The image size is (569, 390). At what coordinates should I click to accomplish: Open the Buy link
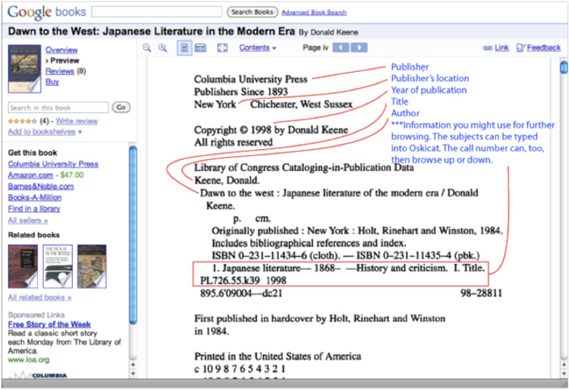[x=52, y=82]
